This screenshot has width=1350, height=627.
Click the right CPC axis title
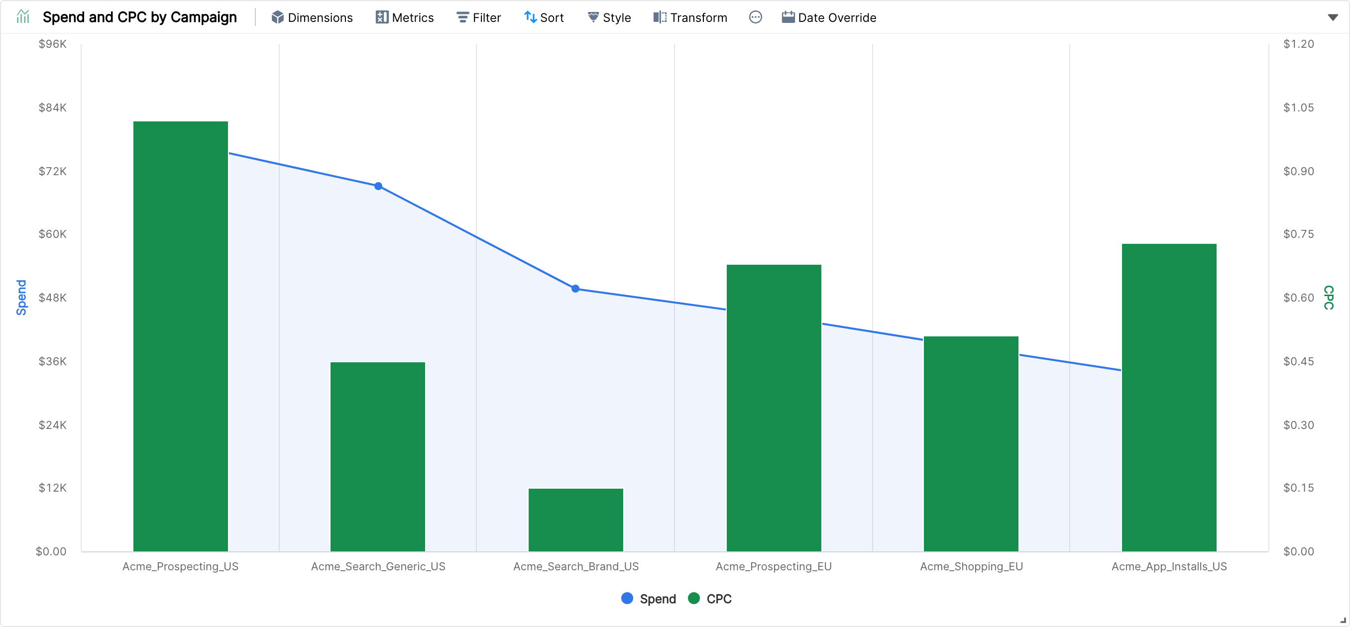tap(1329, 298)
